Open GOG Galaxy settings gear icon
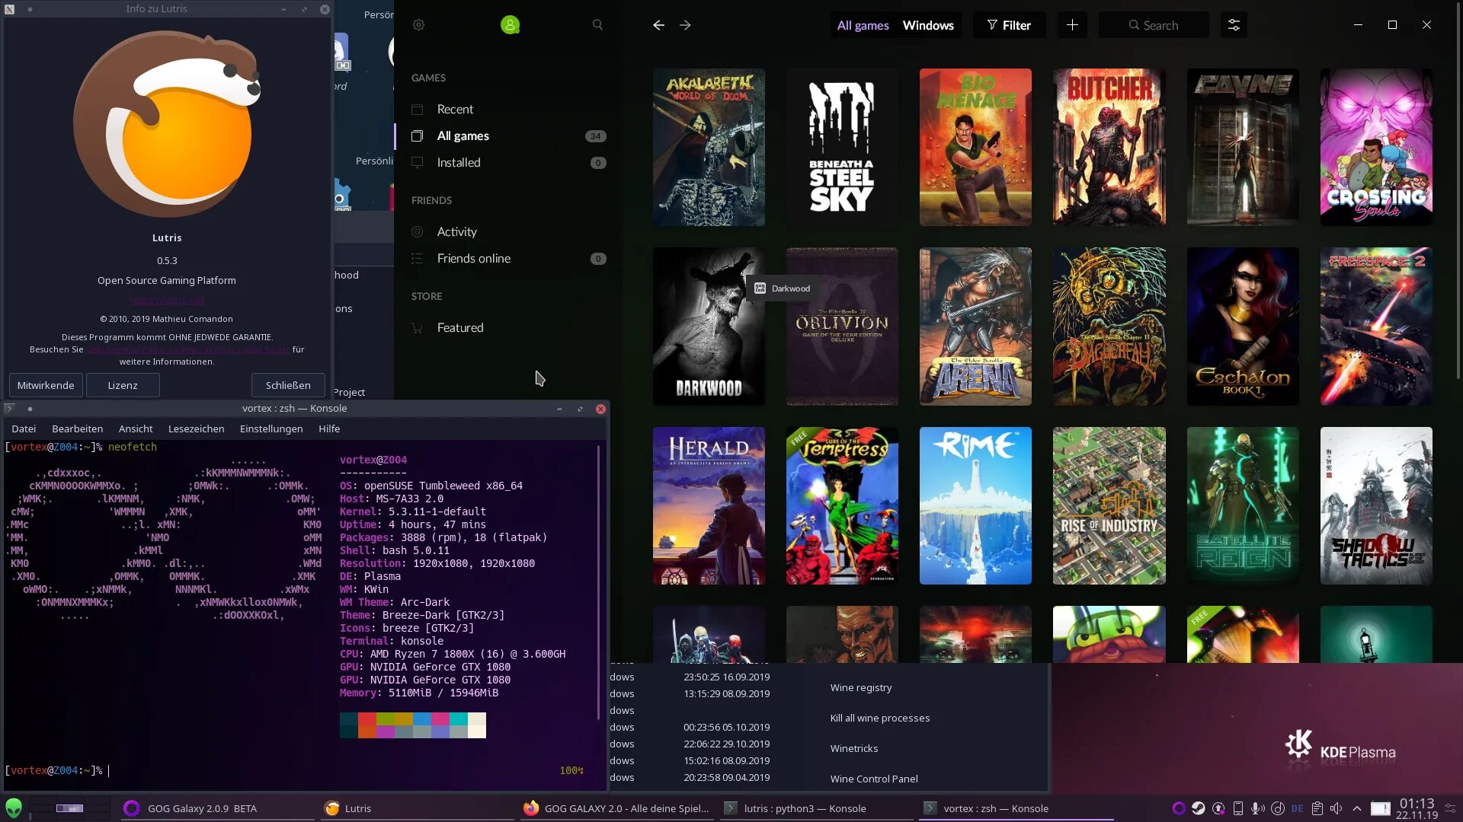1463x822 pixels. coord(418,25)
